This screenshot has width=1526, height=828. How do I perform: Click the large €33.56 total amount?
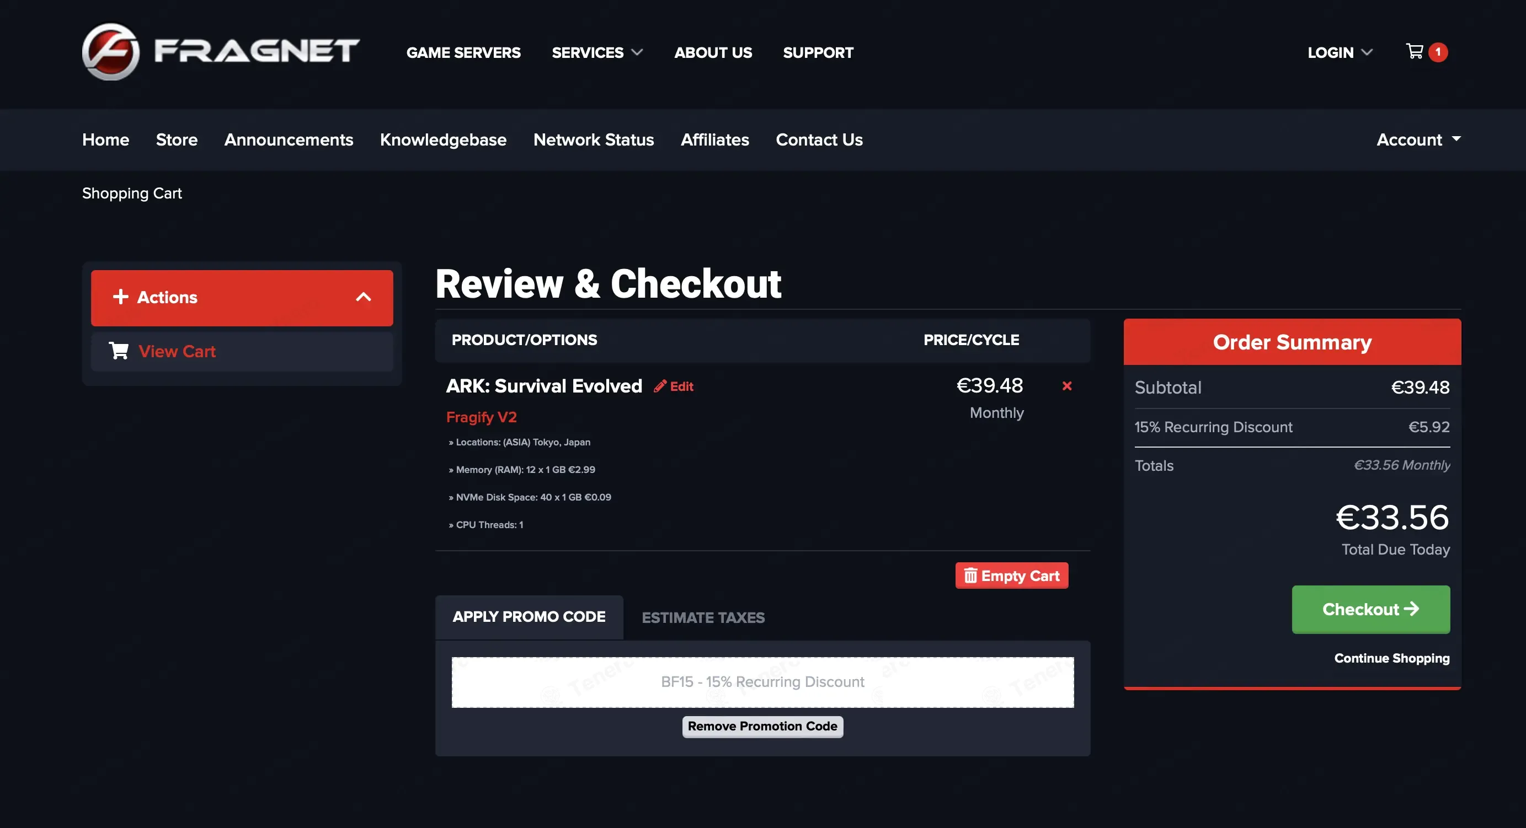coord(1391,517)
